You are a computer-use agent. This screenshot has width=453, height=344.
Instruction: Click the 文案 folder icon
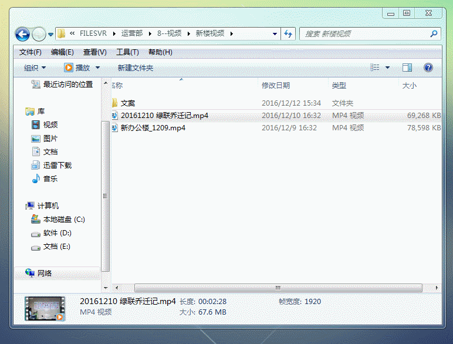pos(114,103)
